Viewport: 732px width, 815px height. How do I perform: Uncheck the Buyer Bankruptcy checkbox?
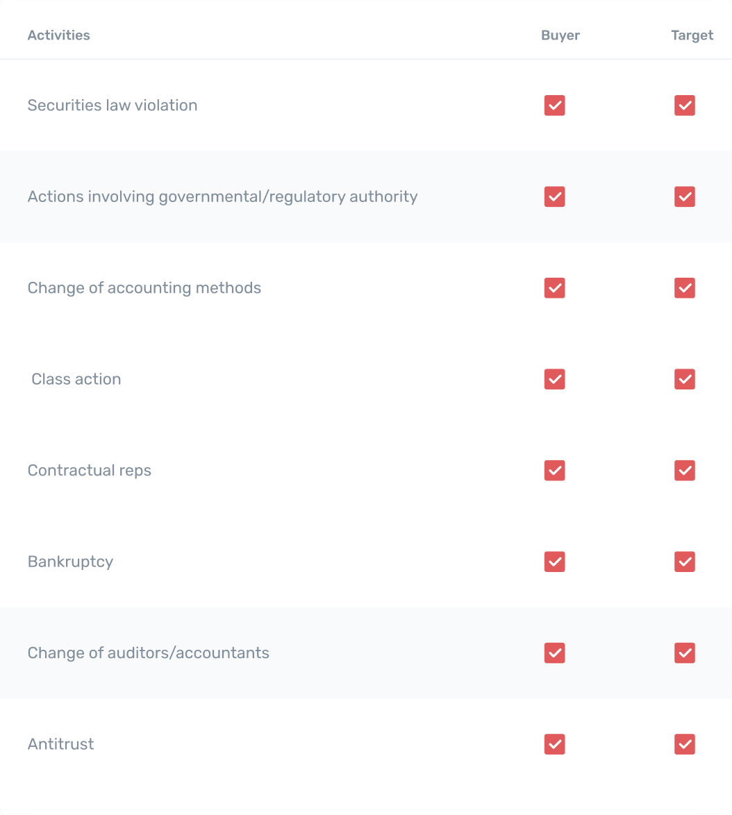pos(554,562)
